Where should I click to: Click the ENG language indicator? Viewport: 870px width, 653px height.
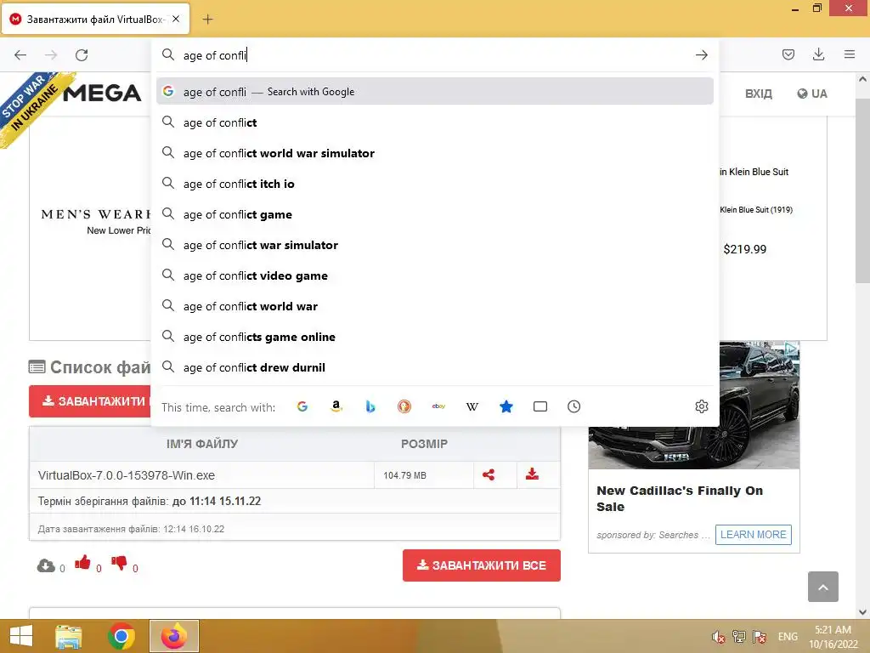point(788,637)
